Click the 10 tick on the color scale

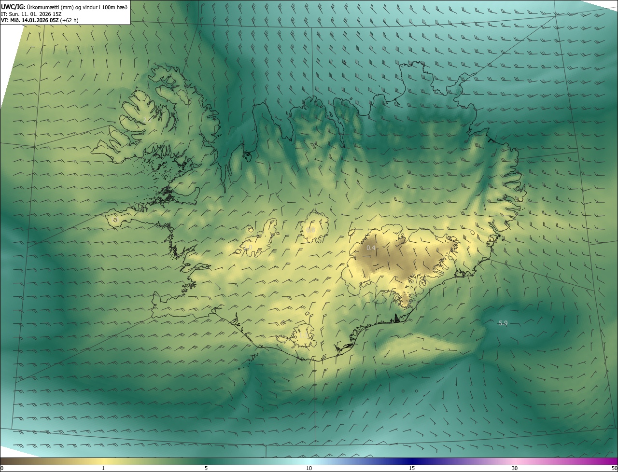(309, 468)
